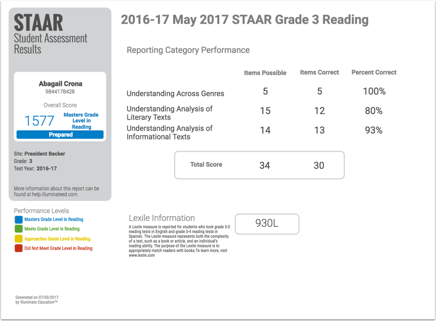The width and height of the screenshot is (436, 321).
Task: Click the total items possible 34
Action: point(265,166)
